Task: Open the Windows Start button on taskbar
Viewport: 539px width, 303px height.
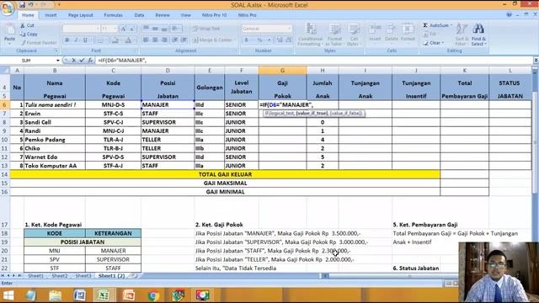Action: (x=8, y=295)
